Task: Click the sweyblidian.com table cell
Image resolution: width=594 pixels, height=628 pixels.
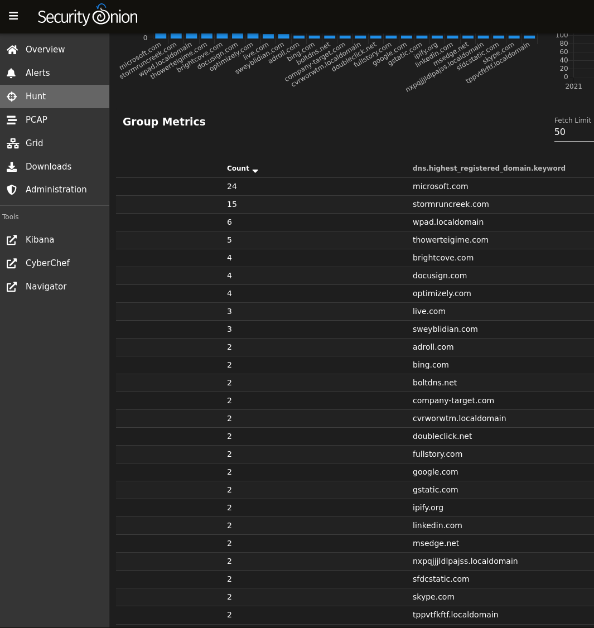Action: click(x=445, y=329)
